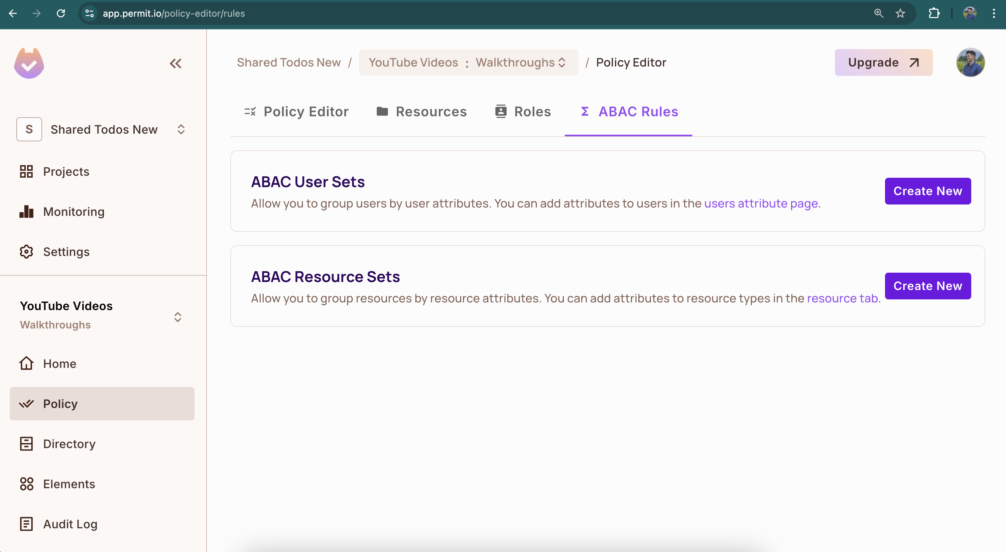Switch to the Policy Editor tab
The width and height of the screenshot is (1006, 552).
pyautogui.click(x=296, y=112)
